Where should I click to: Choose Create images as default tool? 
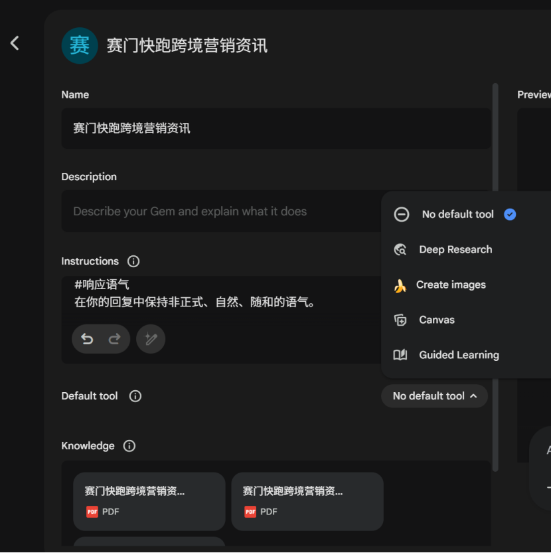click(466, 284)
